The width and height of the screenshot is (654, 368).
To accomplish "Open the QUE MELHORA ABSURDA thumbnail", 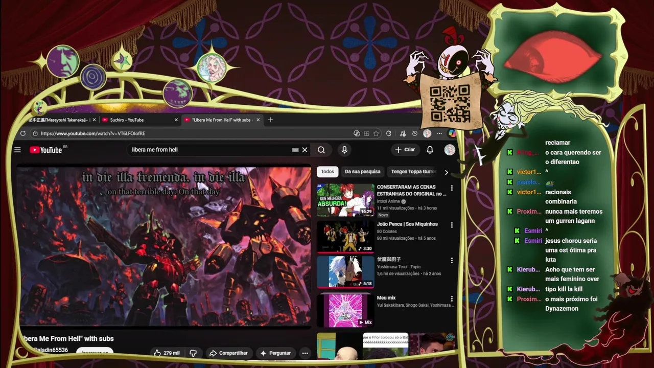I will [x=345, y=200].
